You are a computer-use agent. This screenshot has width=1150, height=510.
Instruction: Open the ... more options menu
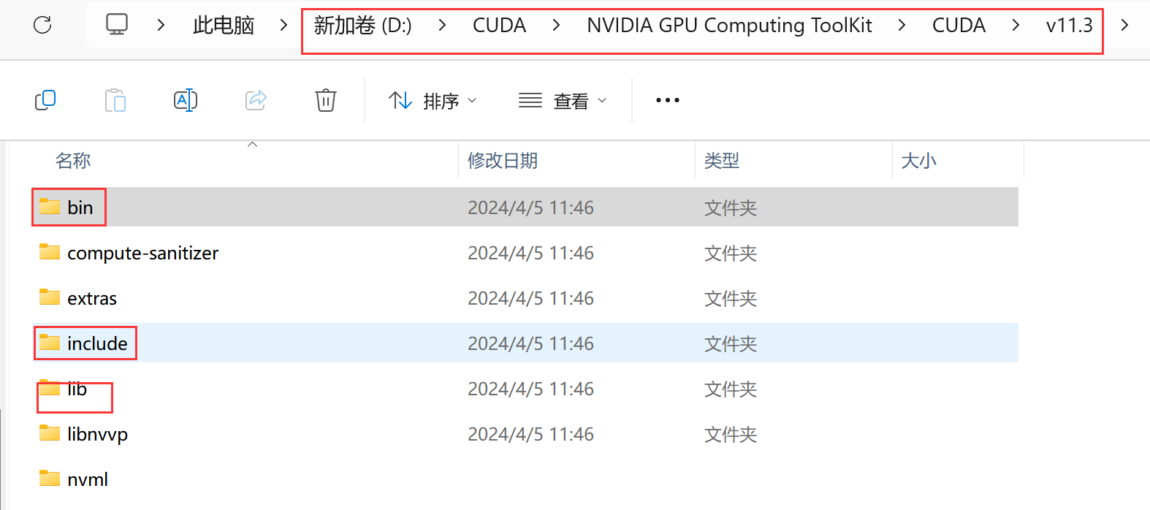click(x=666, y=100)
